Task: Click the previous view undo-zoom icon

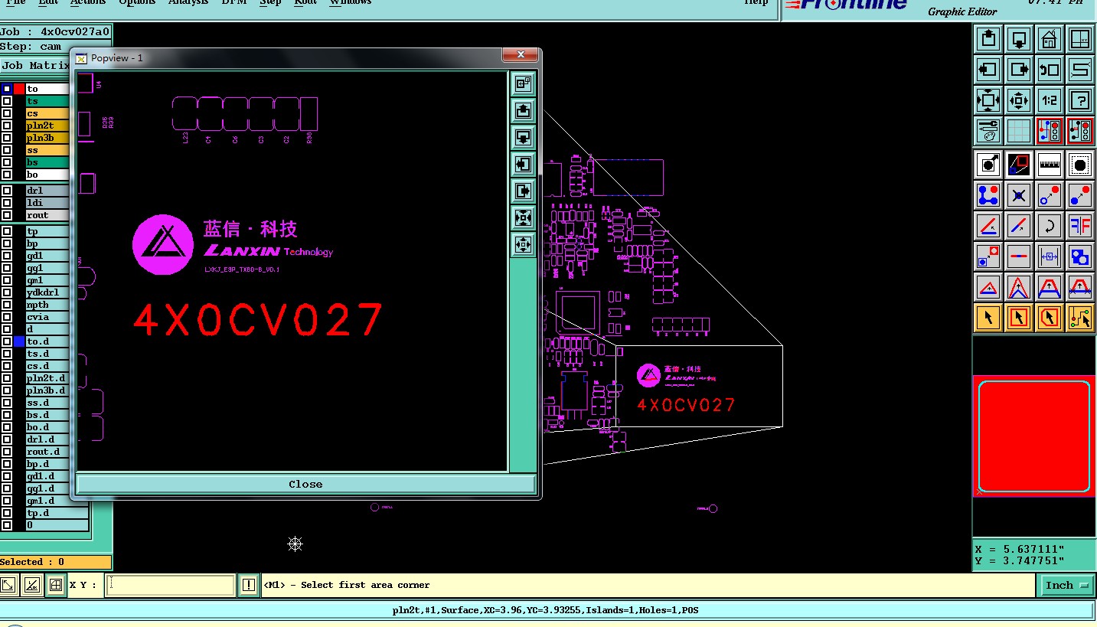Action: point(1050,70)
